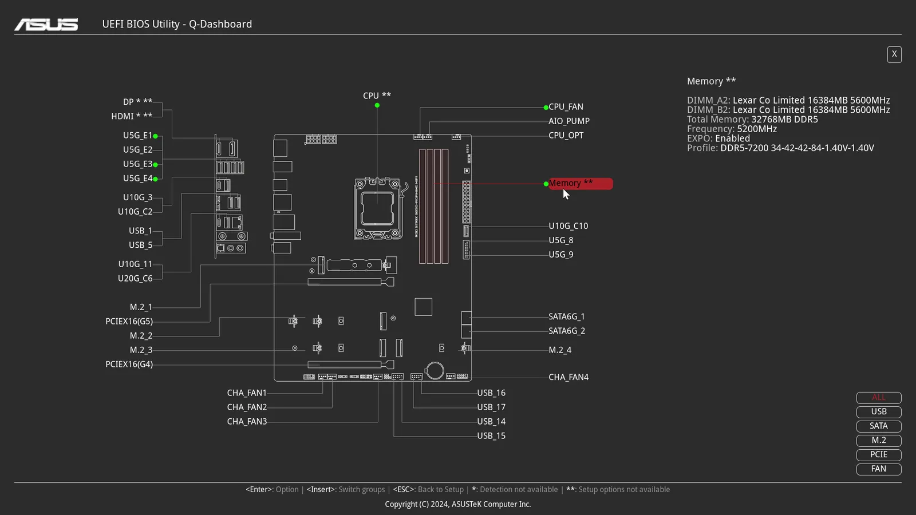Select the PCIEX16(G4) slot label
The image size is (916, 515).
coord(129,365)
